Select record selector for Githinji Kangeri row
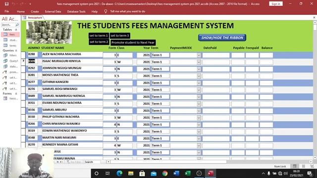 point(23,83)
